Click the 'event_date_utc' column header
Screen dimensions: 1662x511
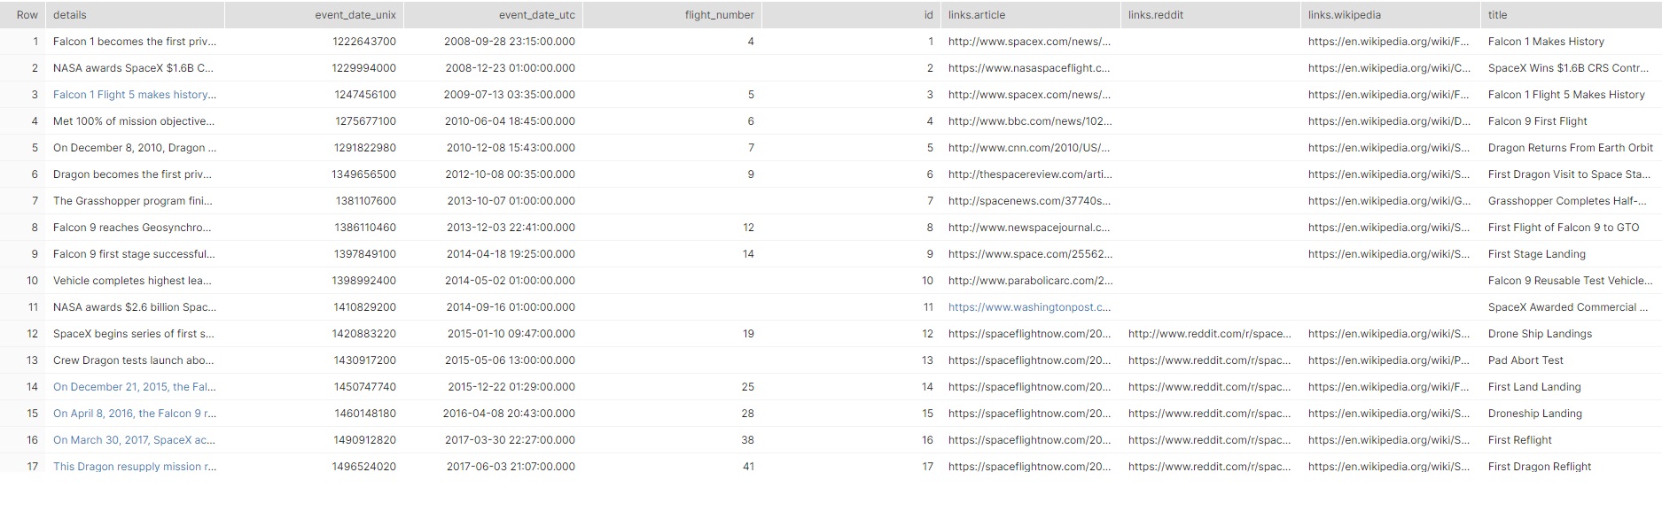click(536, 15)
